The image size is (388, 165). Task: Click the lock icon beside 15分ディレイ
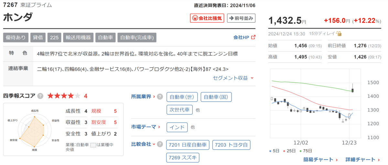(339, 33)
